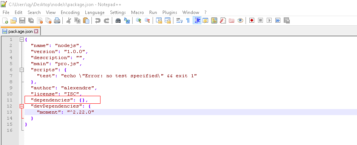Click the "test" echo script line
This screenshot has width=357, height=145.
click(x=117, y=76)
